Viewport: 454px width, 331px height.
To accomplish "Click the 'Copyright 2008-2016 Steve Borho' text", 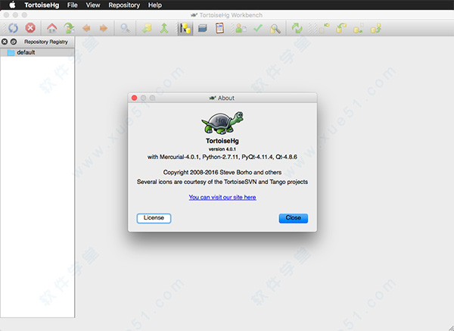I will tap(222, 172).
